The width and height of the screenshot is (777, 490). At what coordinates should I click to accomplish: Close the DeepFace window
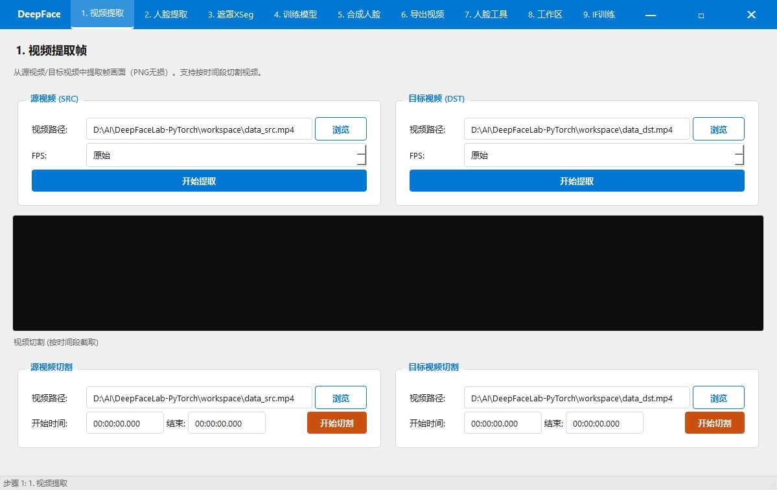click(x=751, y=15)
